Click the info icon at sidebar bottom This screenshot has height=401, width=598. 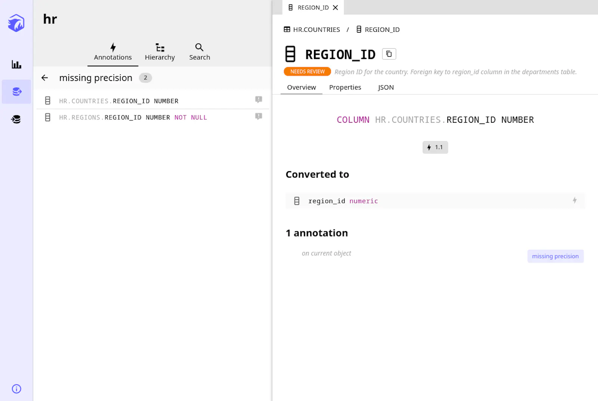click(x=16, y=389)
